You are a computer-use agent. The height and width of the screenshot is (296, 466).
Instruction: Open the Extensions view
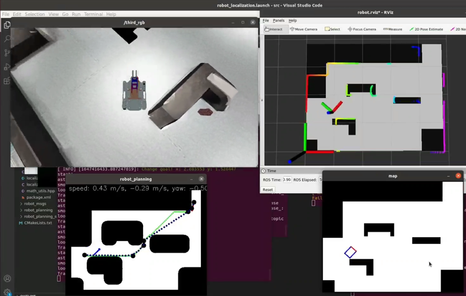pos(7,81)
